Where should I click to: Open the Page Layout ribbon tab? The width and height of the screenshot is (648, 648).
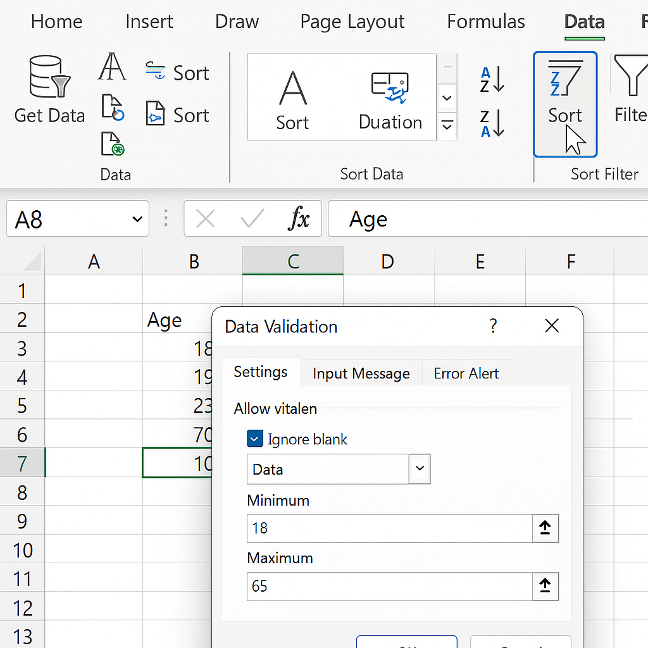tap(352, 22)
